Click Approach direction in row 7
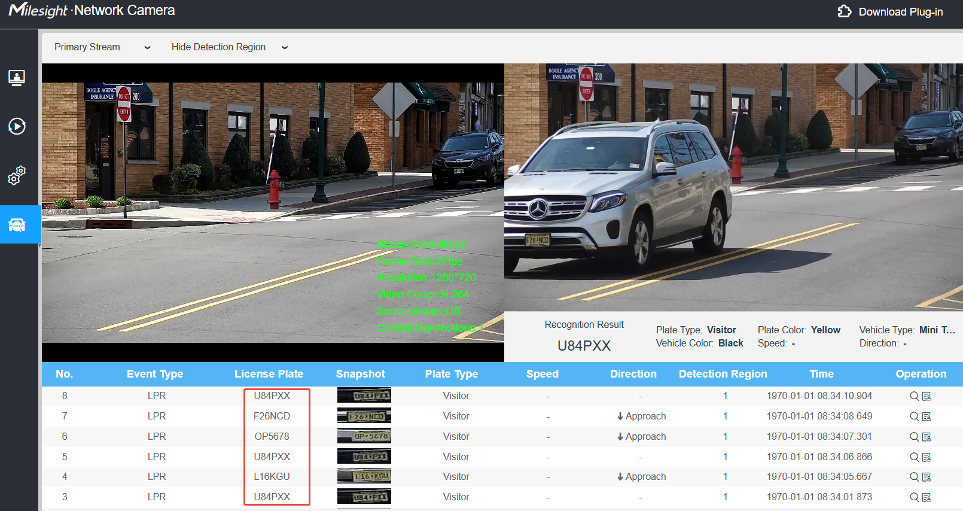963x511 pixels. [641, 416]
